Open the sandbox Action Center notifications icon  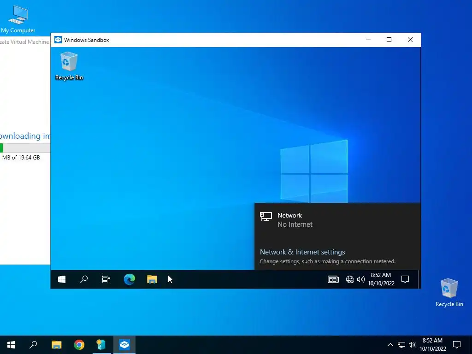click(x=405, y=280)
